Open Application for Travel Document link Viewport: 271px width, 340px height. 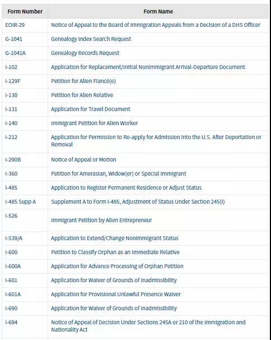(x=91, y=109)
